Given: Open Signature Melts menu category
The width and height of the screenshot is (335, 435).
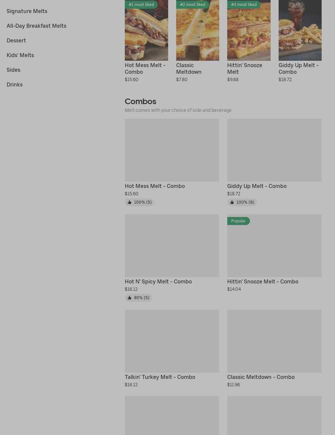Looking at the screenshot, I should [x=27, y=11].
